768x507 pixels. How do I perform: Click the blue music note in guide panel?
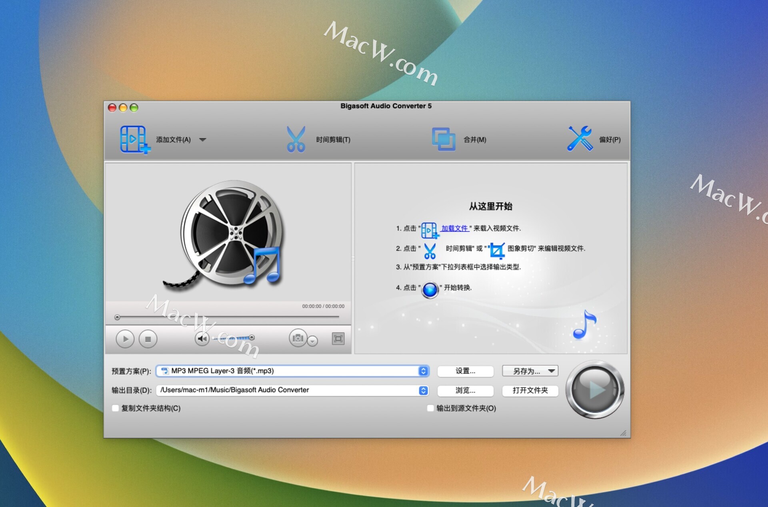point(585,324)
